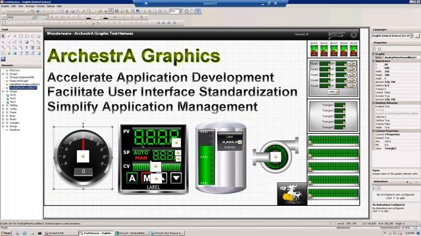Click the text color swatch in format toolbar
The image size is (421, 236).
[106, 18]
